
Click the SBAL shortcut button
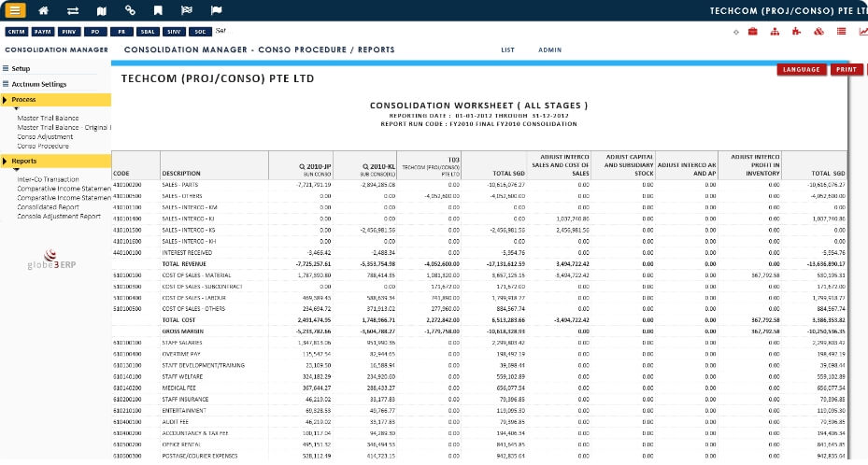pyautogui.click(x=148, y=32)
